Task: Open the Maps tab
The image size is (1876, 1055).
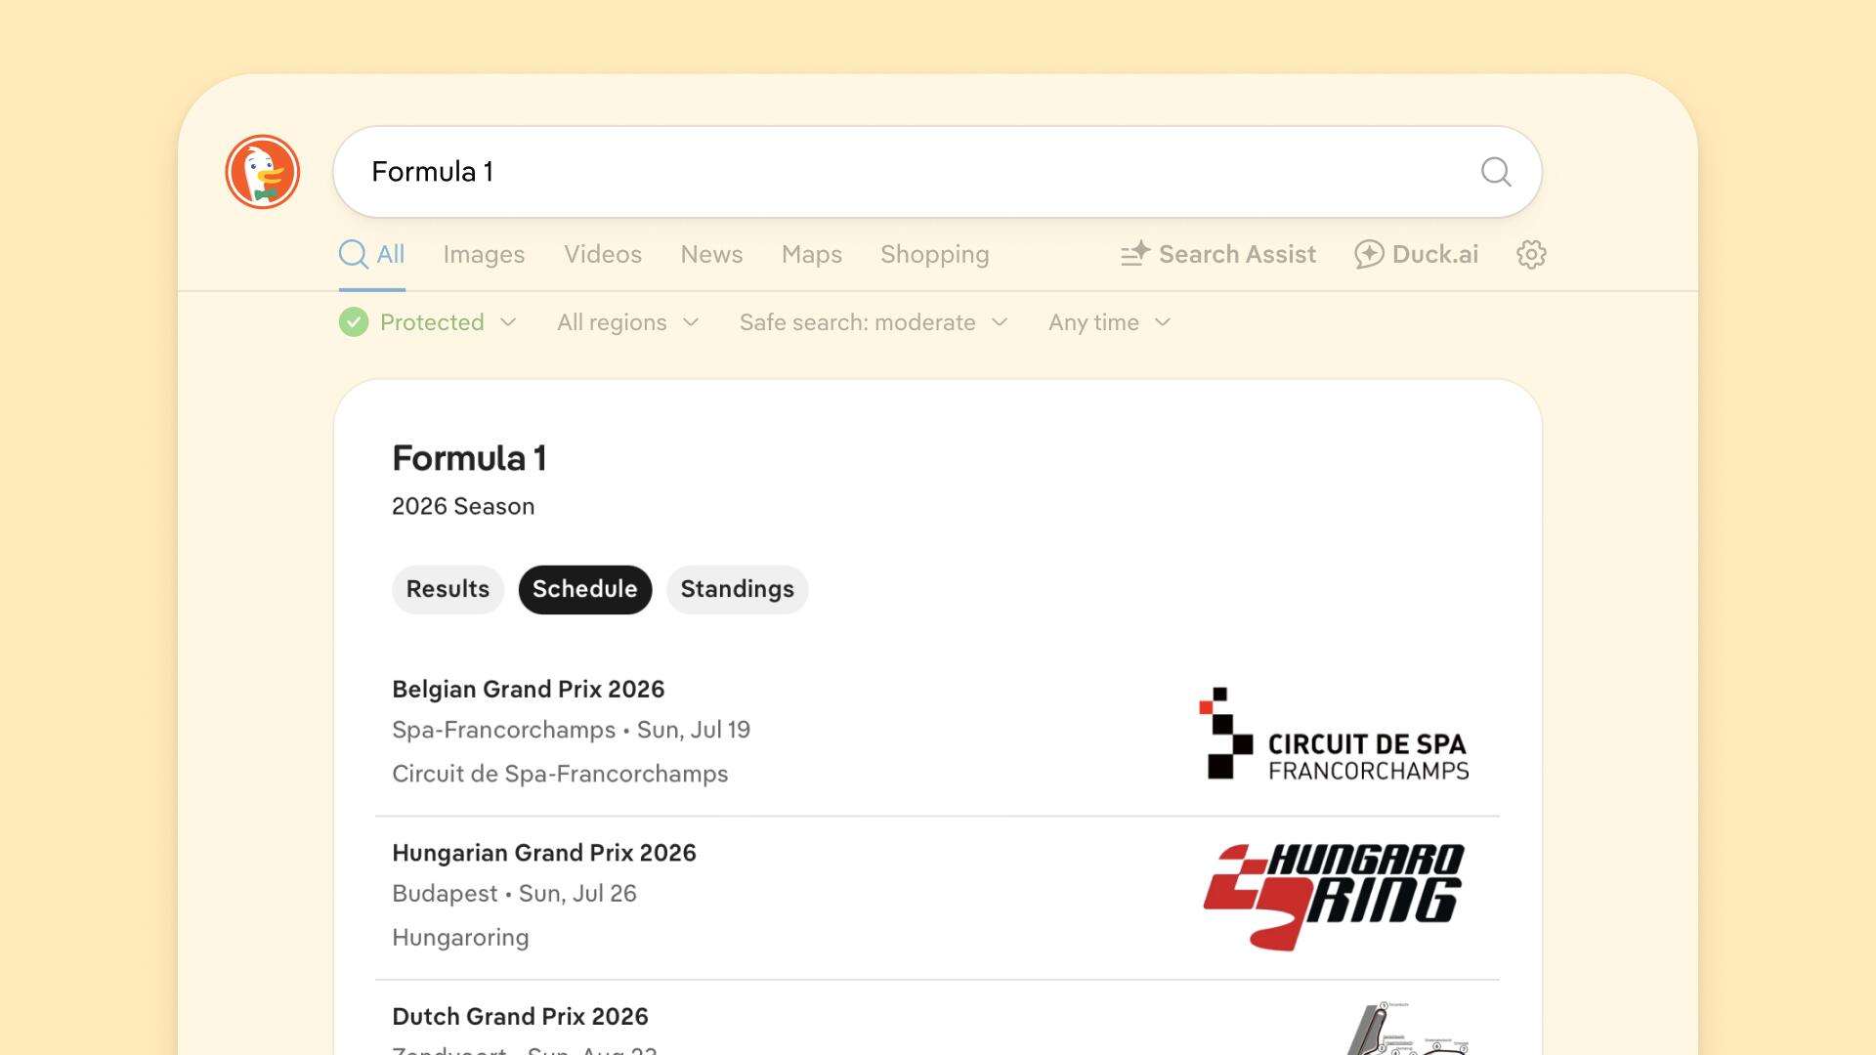Action: click(812, 254)
